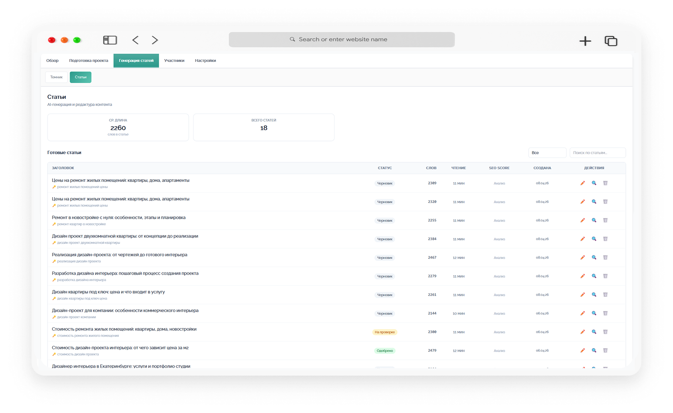
Task: Switch to the Темник sub-tab
Action: click(x=56, y=77)
